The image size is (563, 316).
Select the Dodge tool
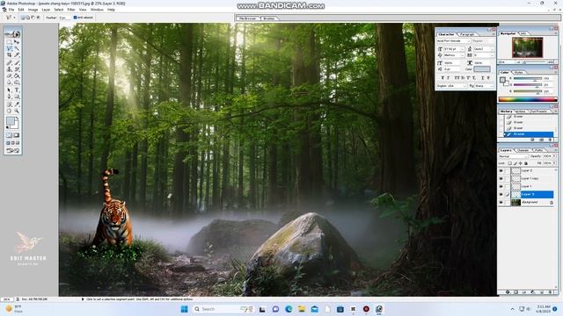point(17,83)
